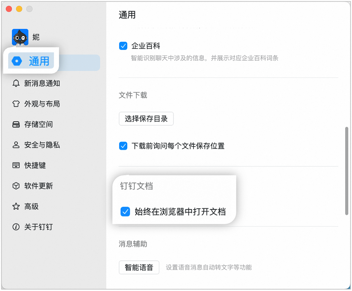Click the 选择保存目录 button

(x=146, y=119)
